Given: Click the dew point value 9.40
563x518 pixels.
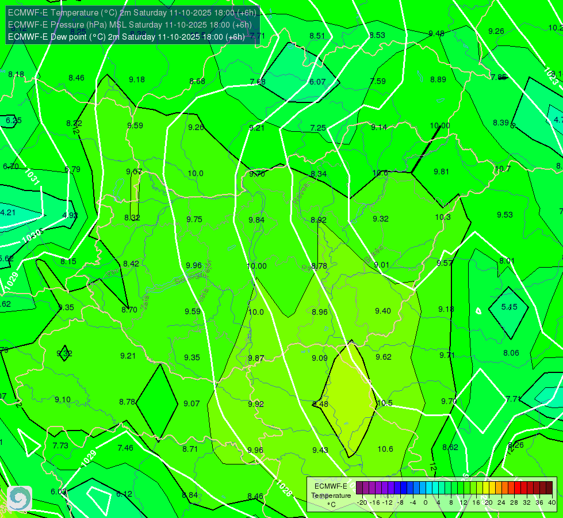Looking at the screenshot, I should point(383,311).
